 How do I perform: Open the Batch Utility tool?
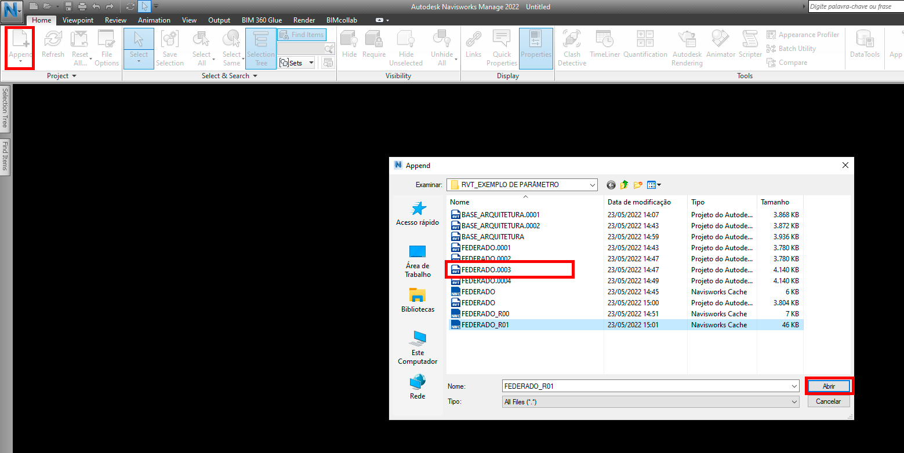(791, 49)
